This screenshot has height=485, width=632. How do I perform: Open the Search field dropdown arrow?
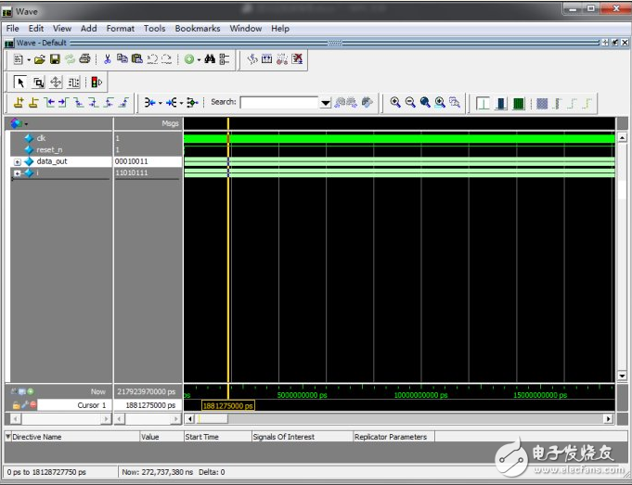point(326,102)
